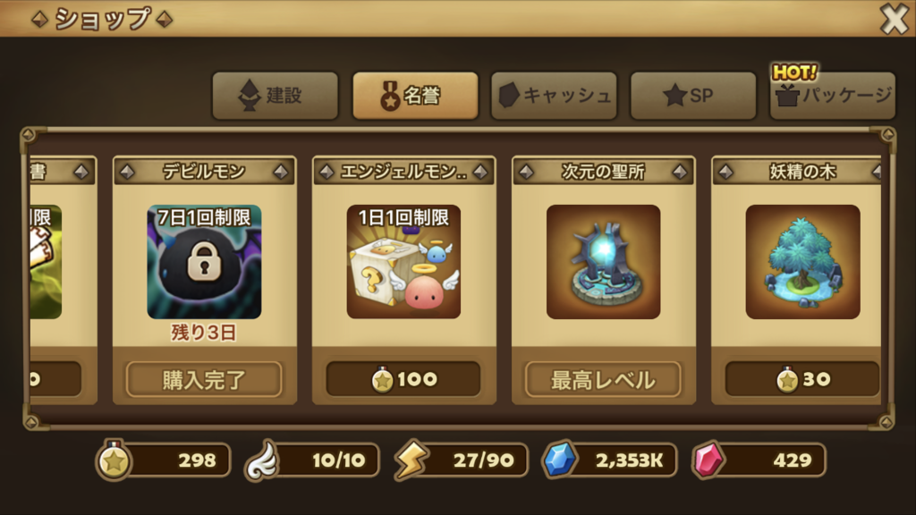Buy 妖精の木 for 30 glory points
This screenshot has width=916, height=515.
(802, 379)
